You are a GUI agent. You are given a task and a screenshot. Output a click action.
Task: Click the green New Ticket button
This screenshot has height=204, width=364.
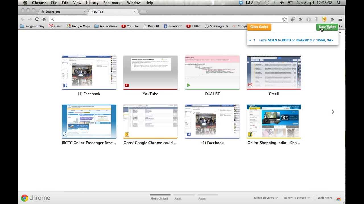[x=327, y=27]
